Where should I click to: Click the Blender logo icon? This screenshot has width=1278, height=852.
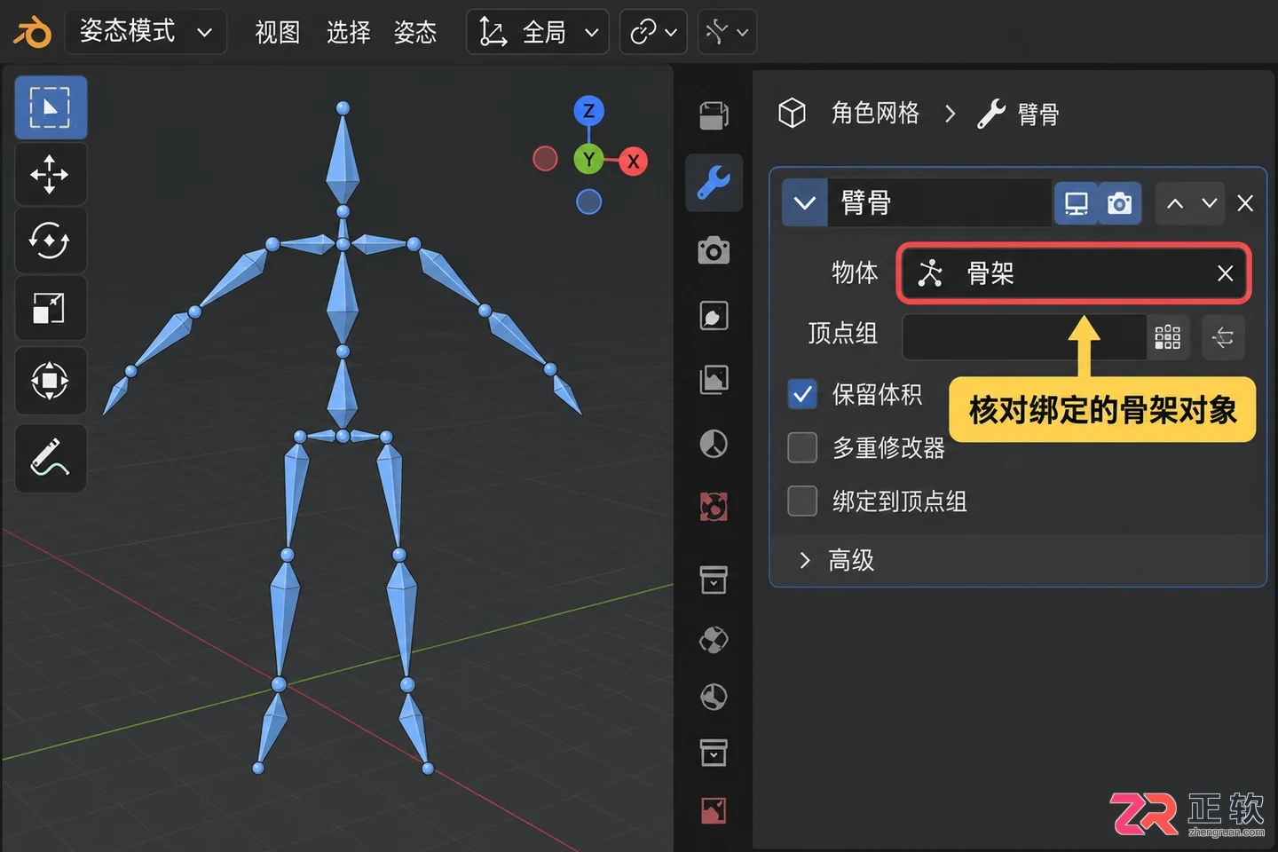click(33, 33)
